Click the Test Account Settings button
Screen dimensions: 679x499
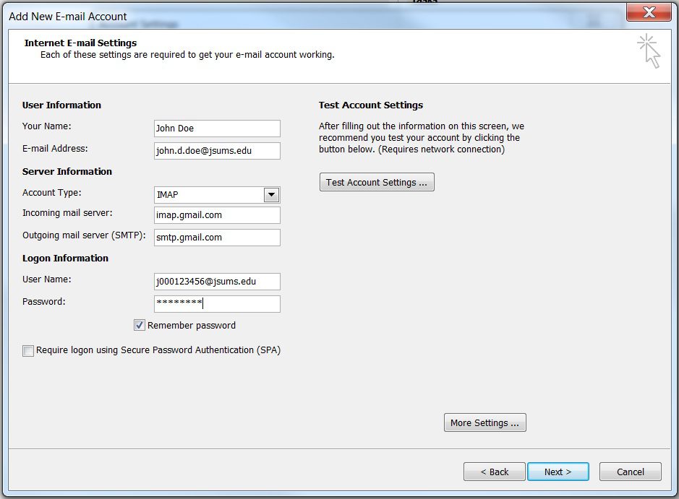click(376, 181)
